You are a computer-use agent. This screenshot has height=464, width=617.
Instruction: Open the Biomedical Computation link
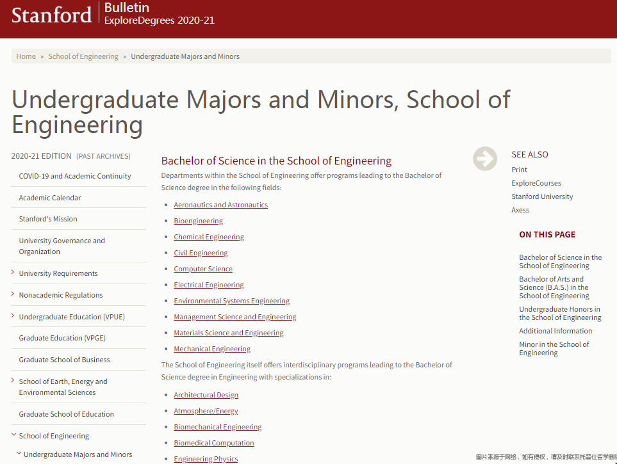213,443
